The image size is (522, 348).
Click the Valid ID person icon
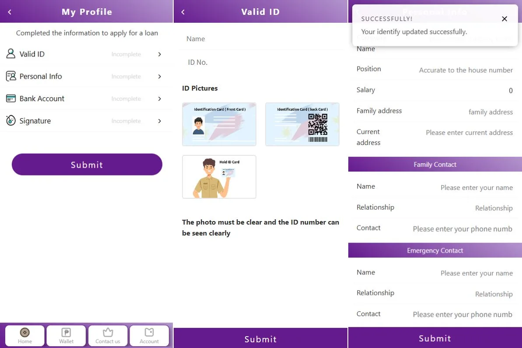(x=11, y=53)
